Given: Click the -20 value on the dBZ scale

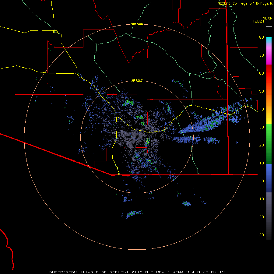Looking at the screenshot, I should [260, 217].
